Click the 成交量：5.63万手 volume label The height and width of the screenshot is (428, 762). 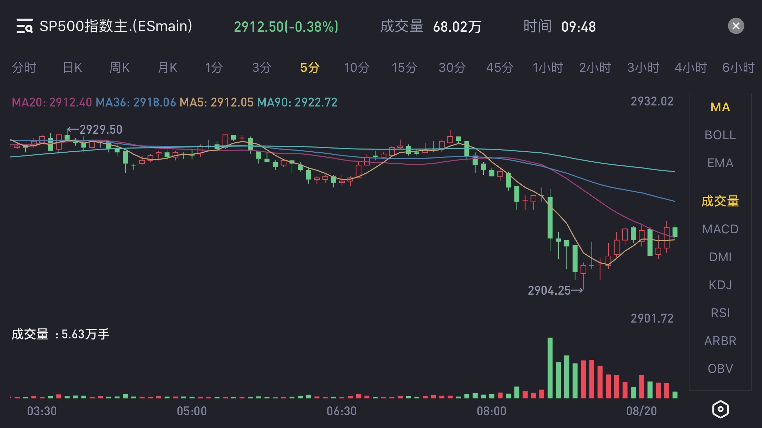tap(60, 334)
